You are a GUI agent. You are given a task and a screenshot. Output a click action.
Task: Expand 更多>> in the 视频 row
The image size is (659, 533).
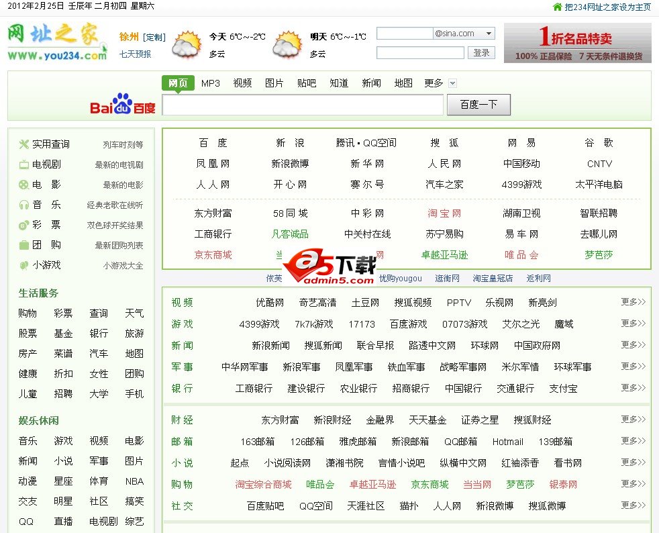[633, 302]
